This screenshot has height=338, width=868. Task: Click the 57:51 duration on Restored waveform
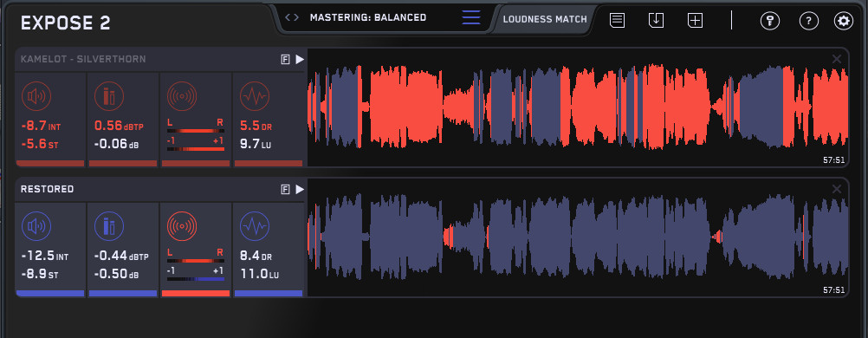[834, 289]
